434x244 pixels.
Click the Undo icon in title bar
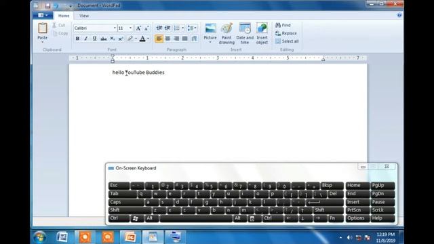click(x=56, y=5)
